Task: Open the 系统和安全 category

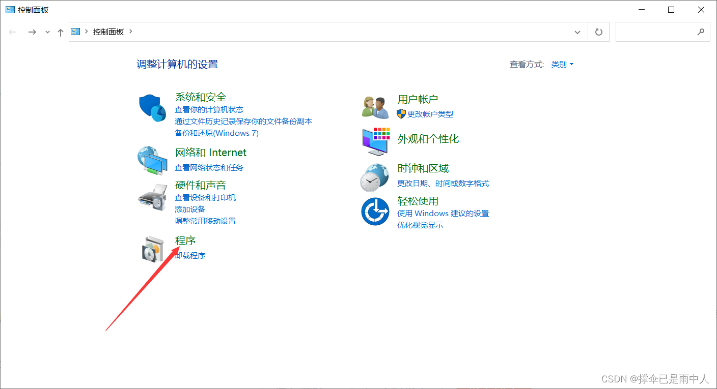Action: point(201,97)
